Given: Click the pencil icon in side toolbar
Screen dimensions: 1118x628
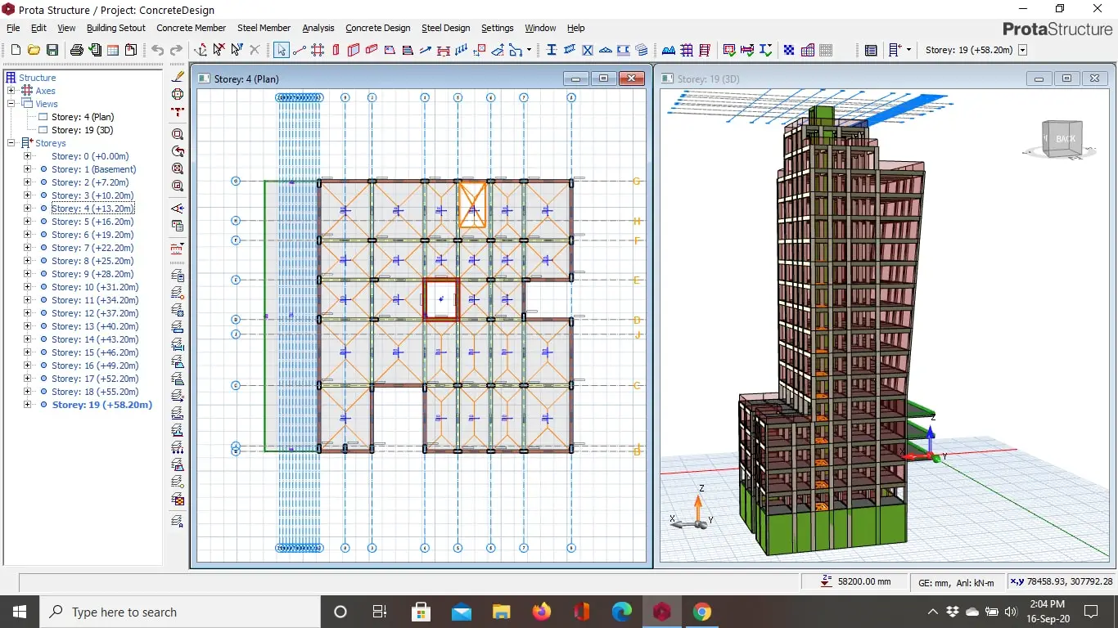Looking at the screenshot, I should point(178,76).
